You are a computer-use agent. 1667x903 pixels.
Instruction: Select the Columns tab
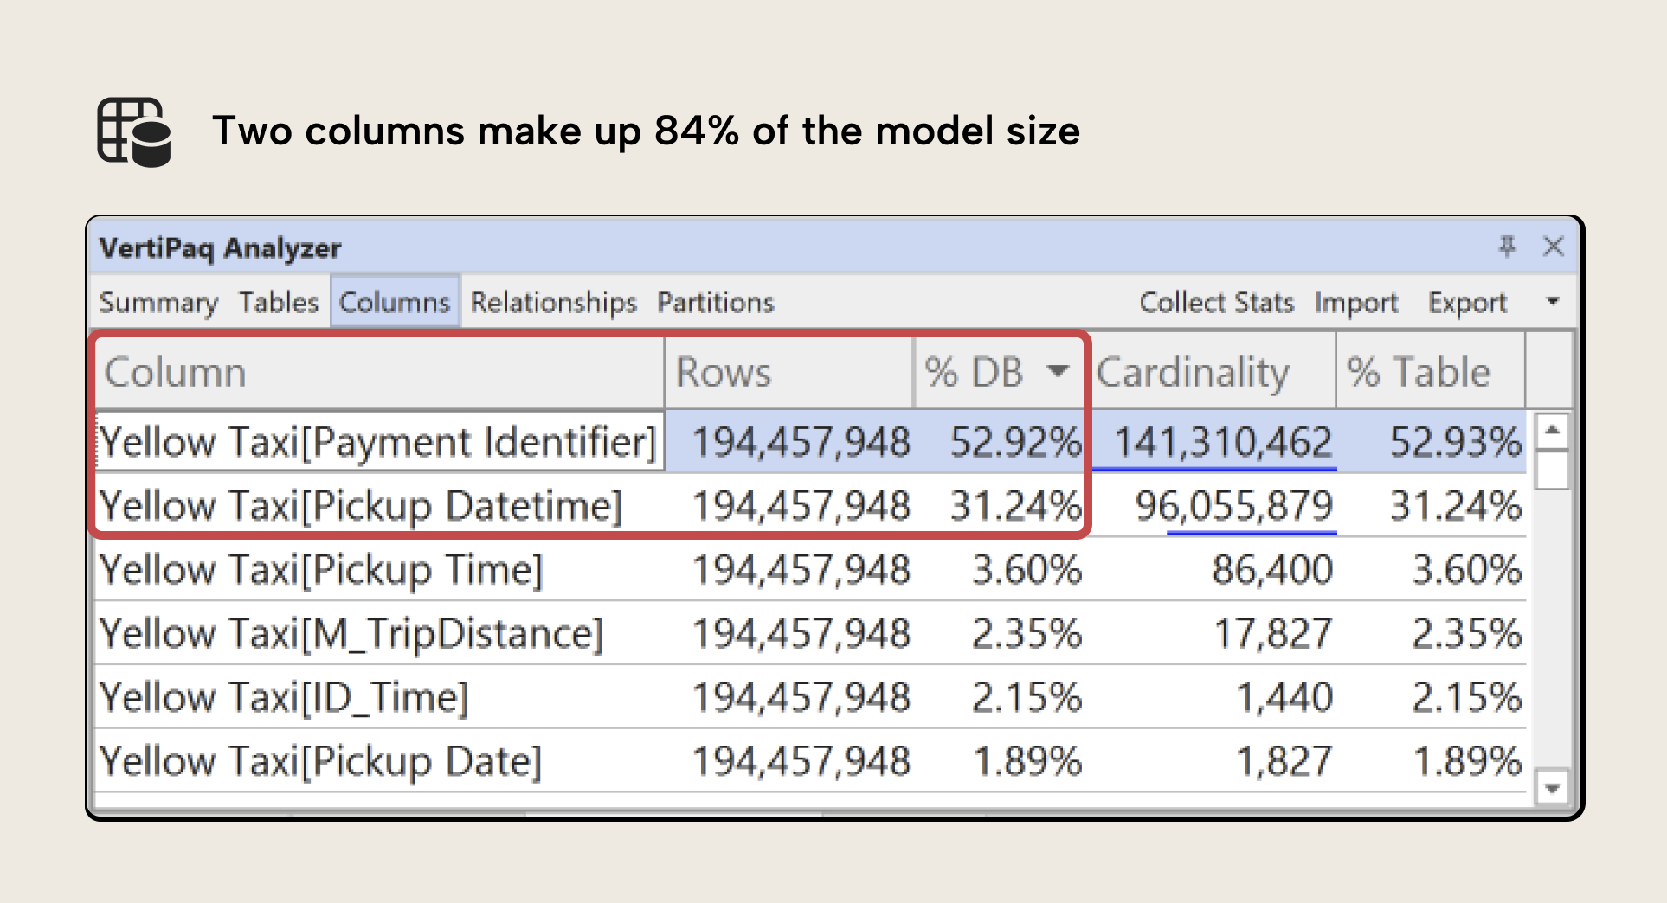(394, 302)
